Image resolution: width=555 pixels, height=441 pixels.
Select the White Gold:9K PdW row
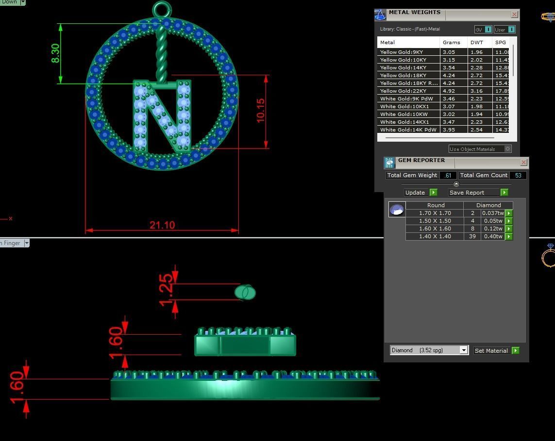(443, 98)
